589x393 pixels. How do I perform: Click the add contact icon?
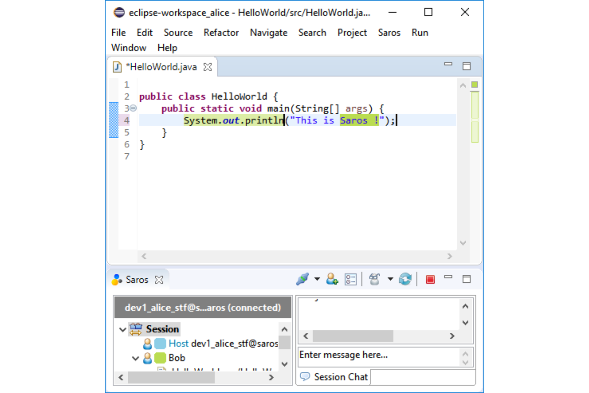coord(332,279)
